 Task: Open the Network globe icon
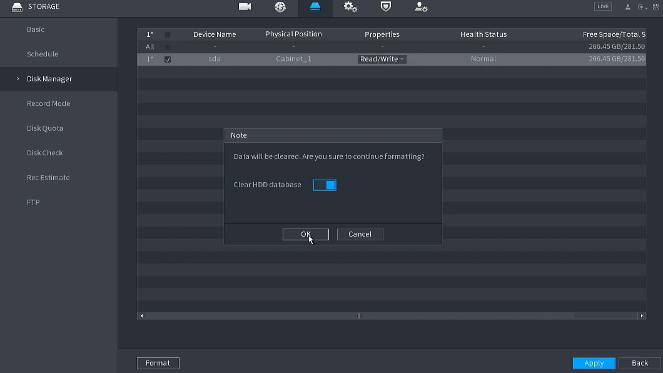click(x=280, y=7)
